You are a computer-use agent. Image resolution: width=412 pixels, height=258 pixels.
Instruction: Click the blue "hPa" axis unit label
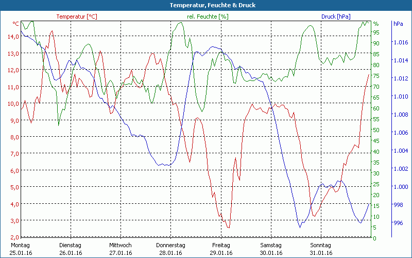398,24
